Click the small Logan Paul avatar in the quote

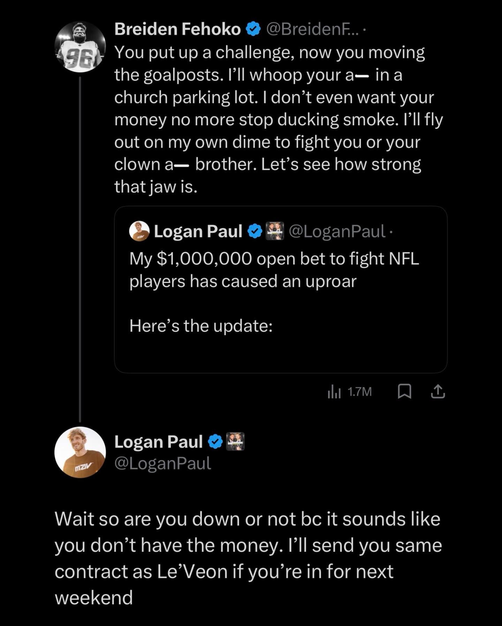[139, 231]
